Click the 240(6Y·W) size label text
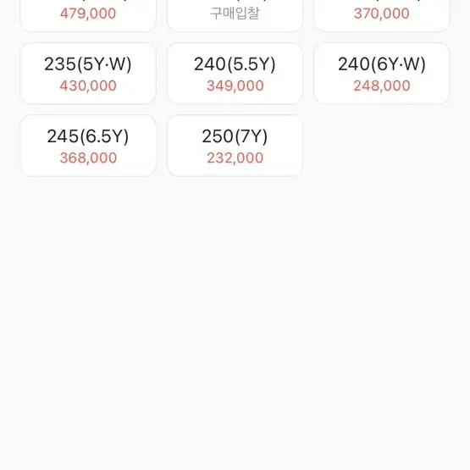Viewport: 470px width, 470px height. click(382, 64)
